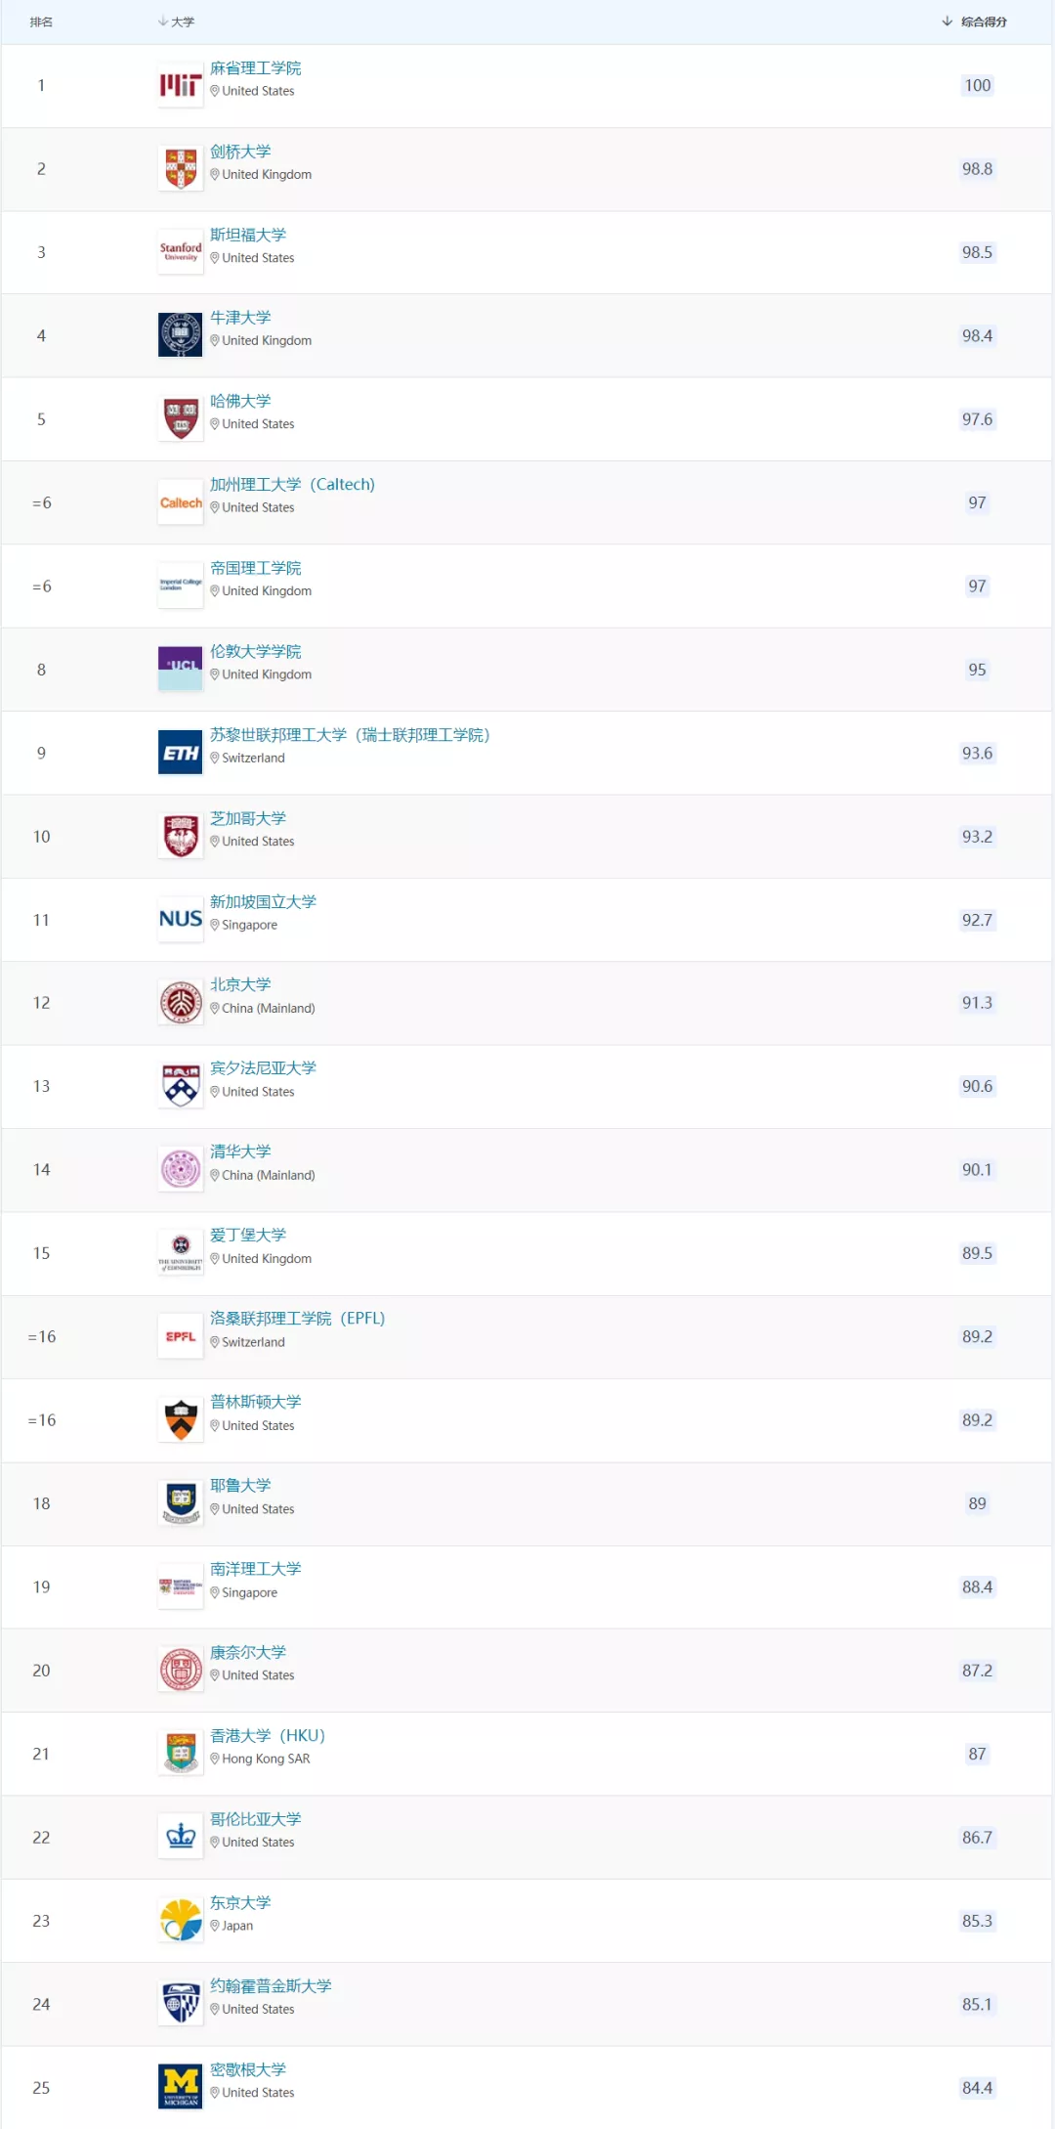Open 剑桥大学 university link

(240, 152)
